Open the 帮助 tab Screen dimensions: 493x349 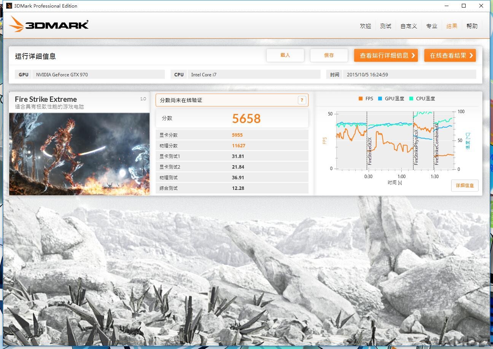[472, 26]
